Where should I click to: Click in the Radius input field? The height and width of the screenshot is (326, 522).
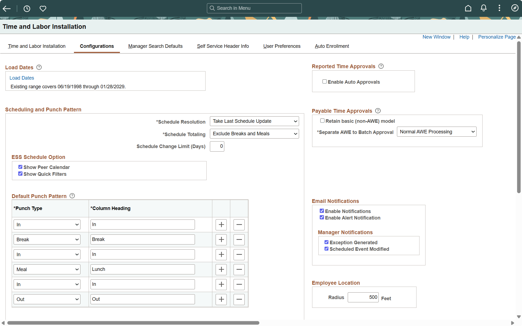coord(363,297)
